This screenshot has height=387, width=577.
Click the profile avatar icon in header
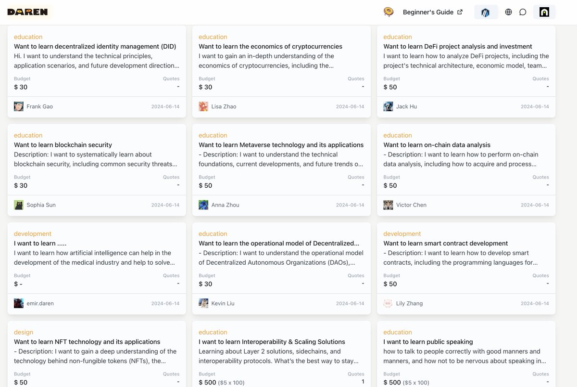pyautogui.click(x=544, y=12)
